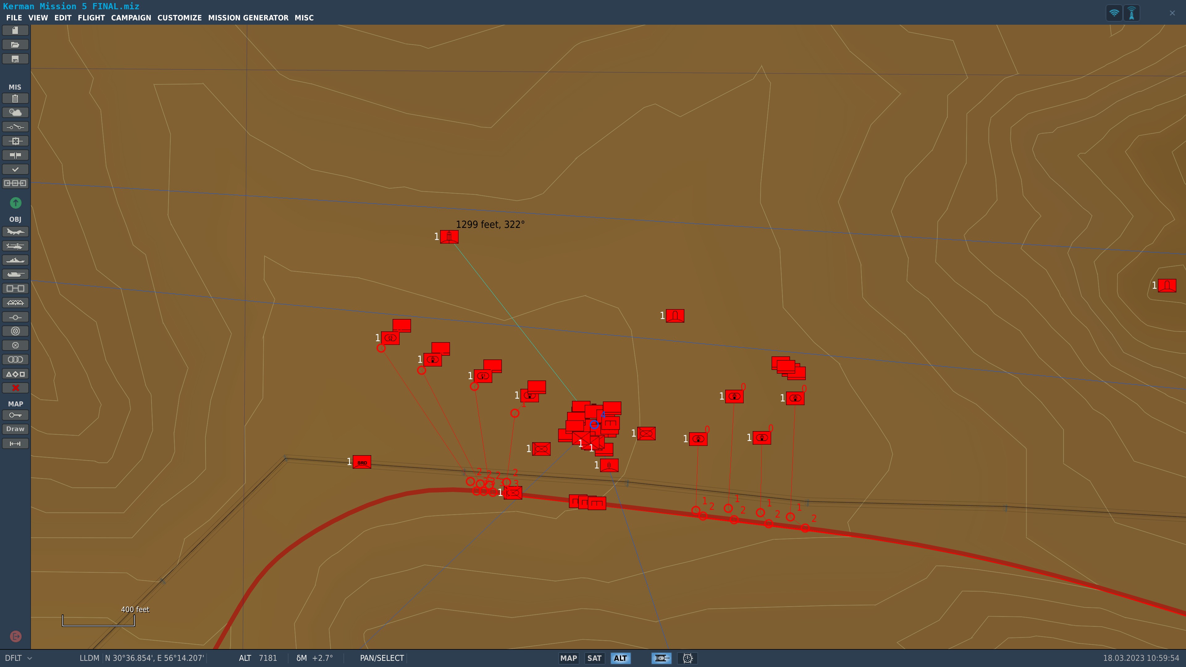The image size is (1186, 667).
Task: Open the VIEW menu
Action: coord(38,18)
